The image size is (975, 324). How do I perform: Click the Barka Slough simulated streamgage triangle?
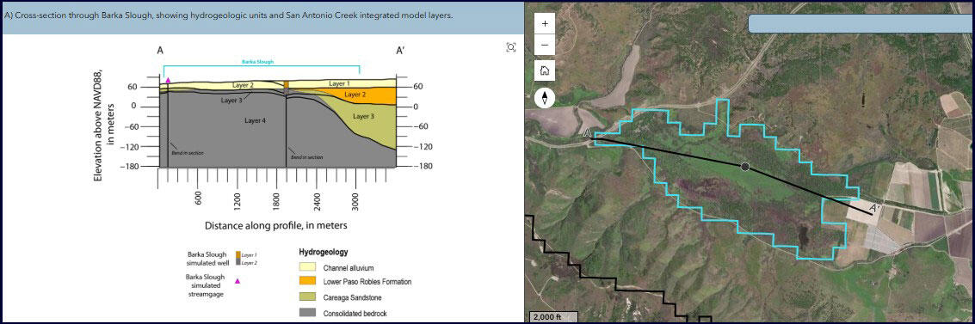click(237, 281)
